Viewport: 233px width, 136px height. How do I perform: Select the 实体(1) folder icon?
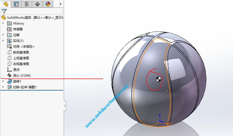(x=9, y=41)
